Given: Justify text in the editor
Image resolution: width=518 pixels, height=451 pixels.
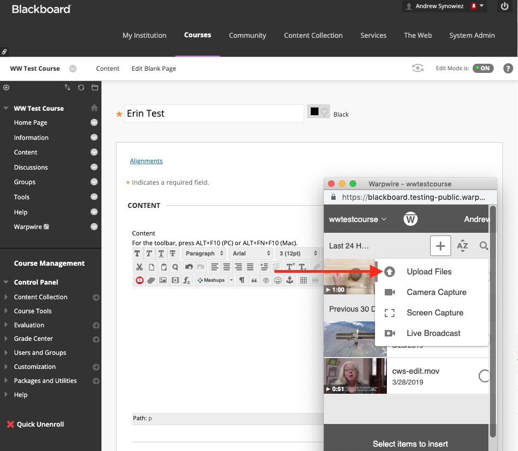Looking at the screenshot, I should 250,267.
